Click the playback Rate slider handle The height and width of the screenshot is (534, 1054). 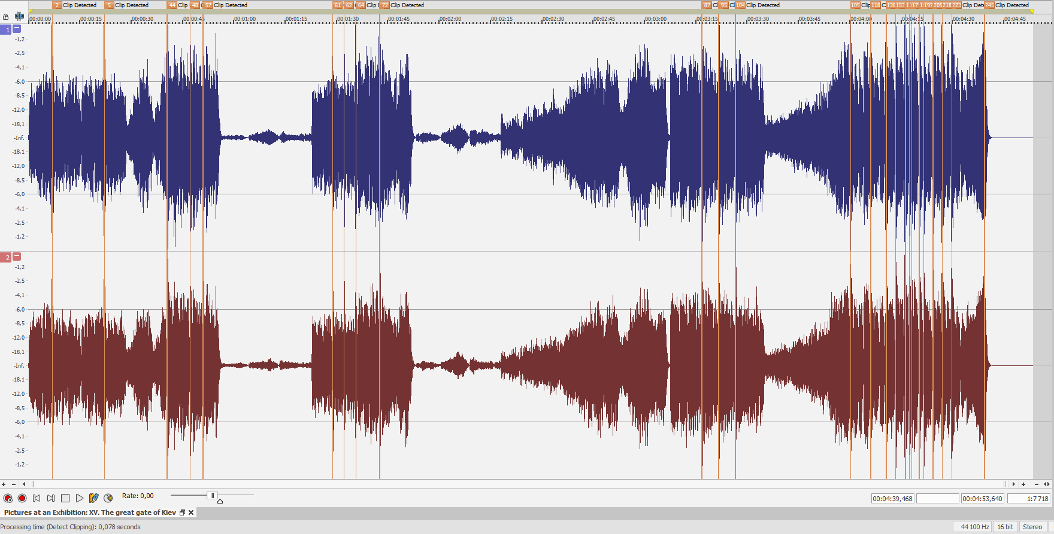click(211, 496)
